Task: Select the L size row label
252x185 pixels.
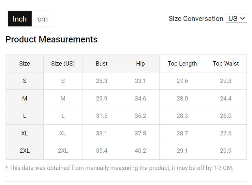Action: point(24,116)
